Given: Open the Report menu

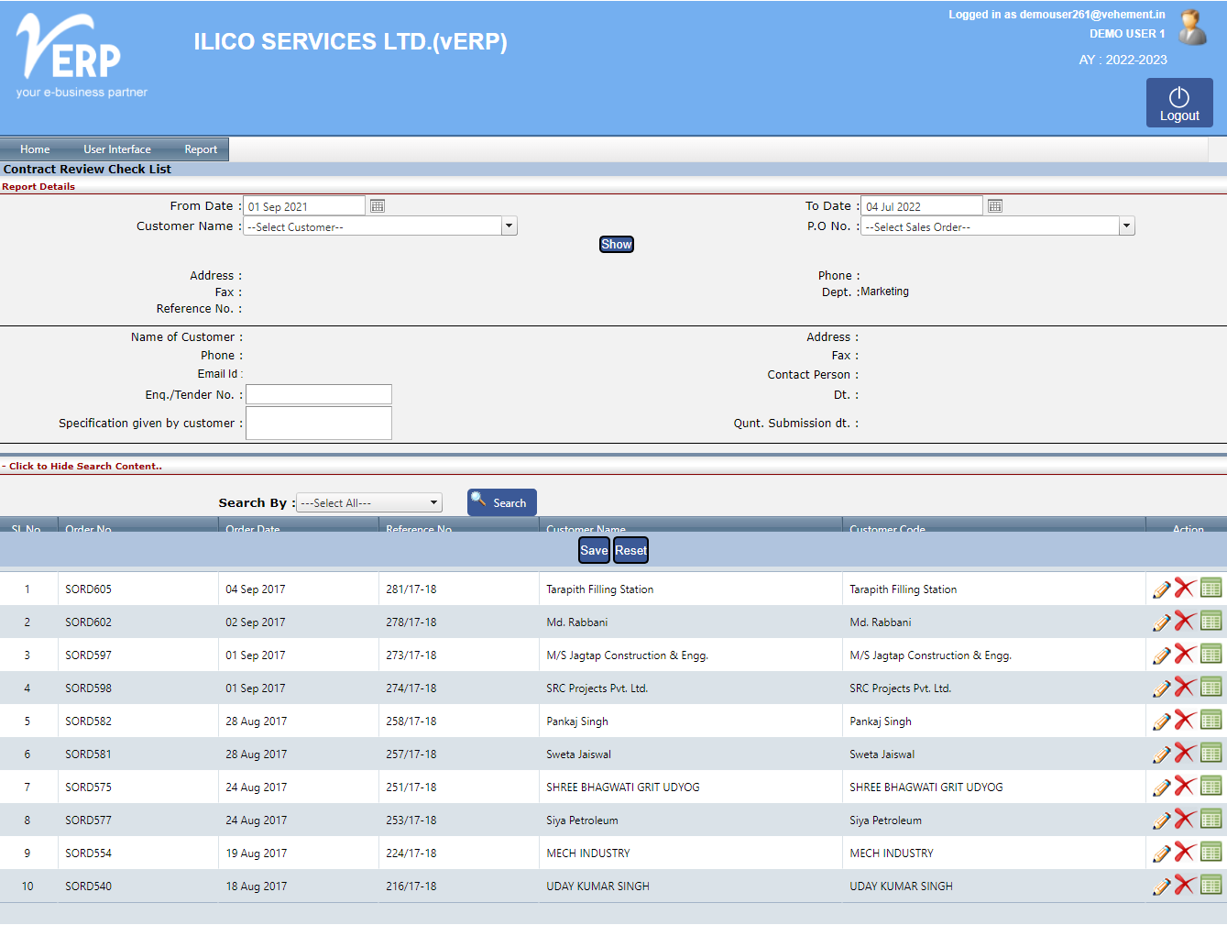Looking at the screenshot, I should pos(201,149).
